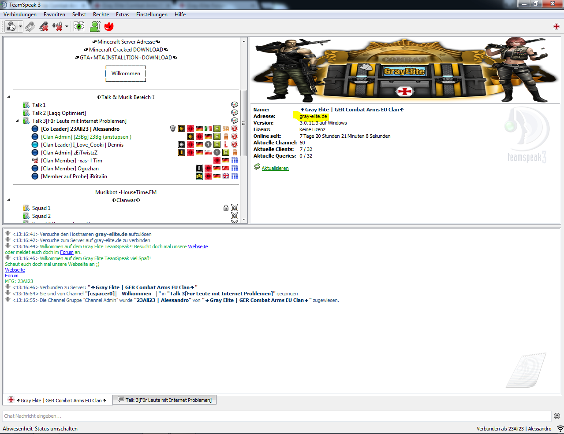Open the connect button dropdown arrow
The height and width of the screenshot is (434, 564).
point(20,26)
